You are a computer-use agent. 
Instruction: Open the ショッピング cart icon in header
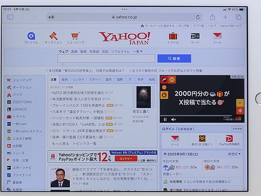pyautogui.click(x=76, y=36)
